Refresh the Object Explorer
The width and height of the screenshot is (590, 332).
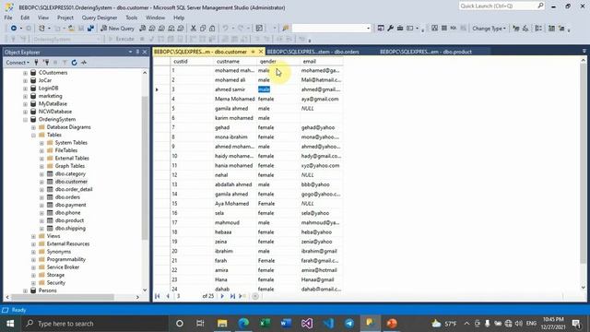[74, 63]
